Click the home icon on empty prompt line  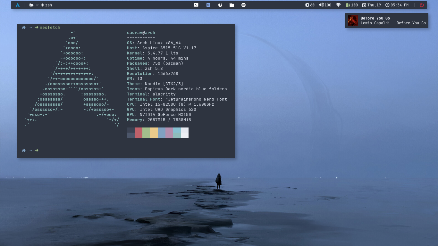point(23,151)
